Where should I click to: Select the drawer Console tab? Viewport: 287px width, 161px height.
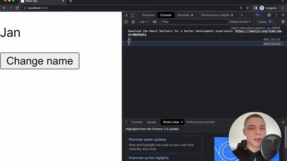pos(137,122)
